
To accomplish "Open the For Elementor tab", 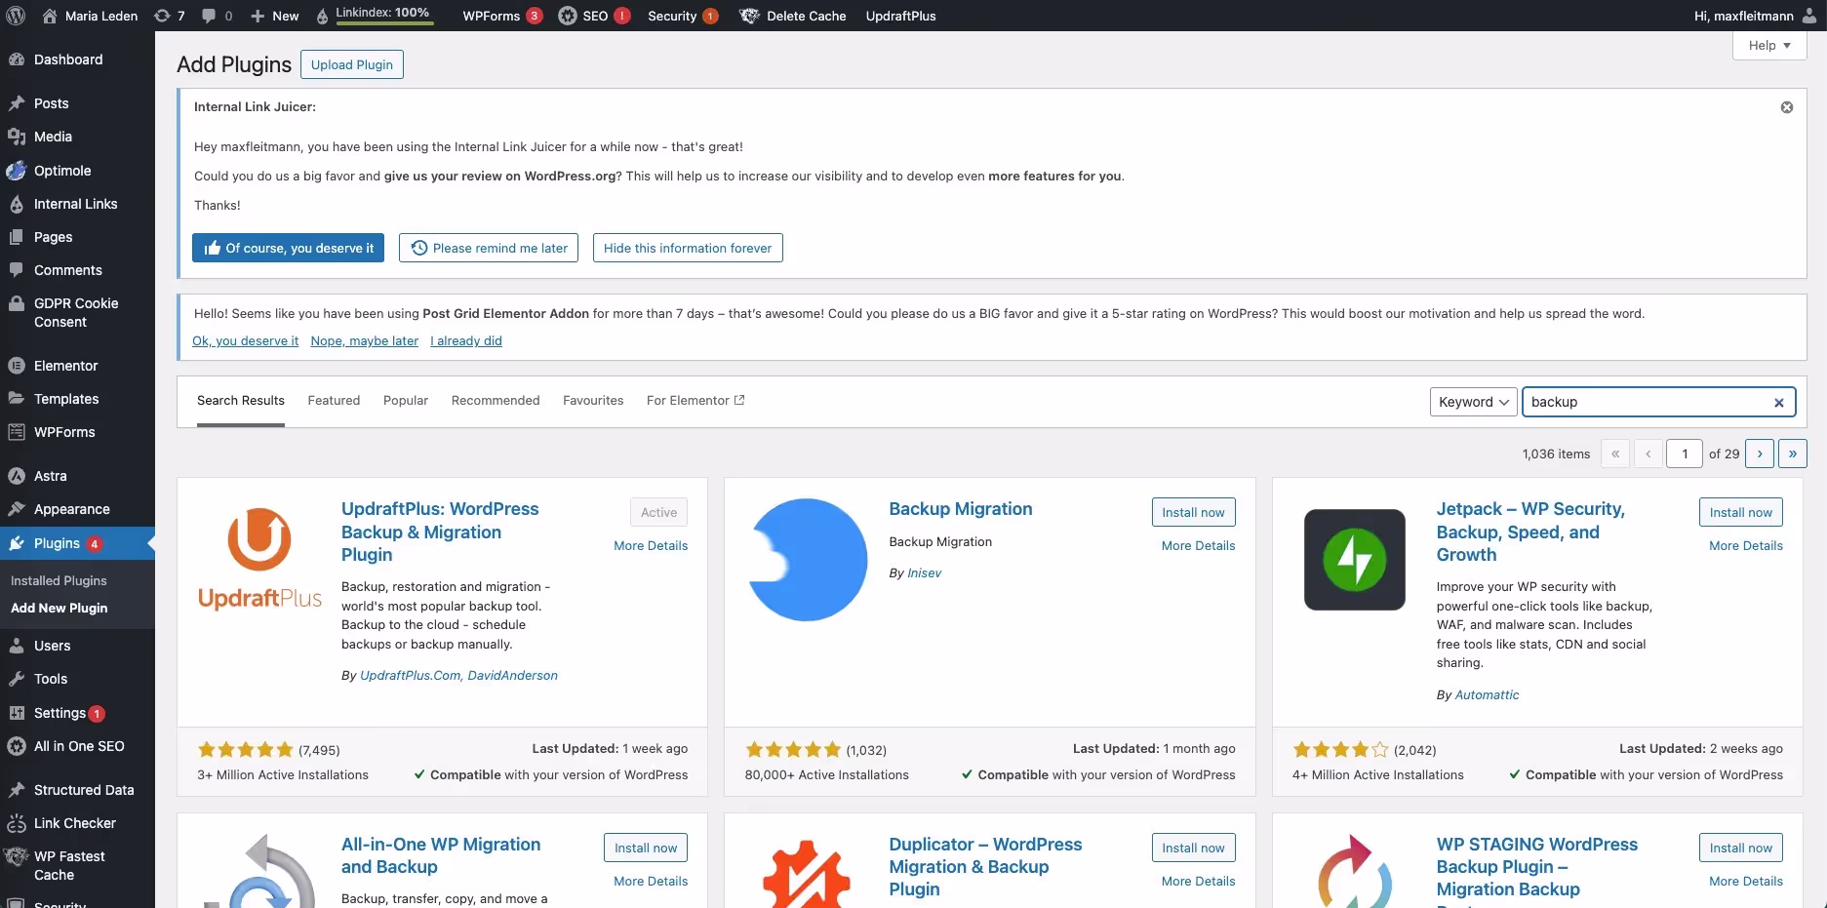I will (x=695, y=401).
